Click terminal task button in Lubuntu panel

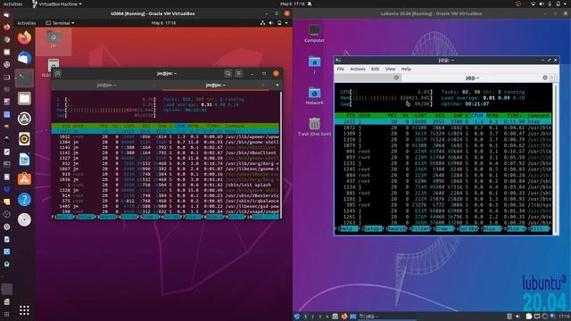(x=386, y=317)
